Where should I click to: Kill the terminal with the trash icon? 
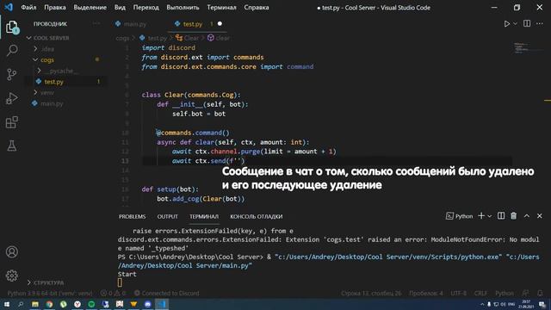(x=513, y=216)
